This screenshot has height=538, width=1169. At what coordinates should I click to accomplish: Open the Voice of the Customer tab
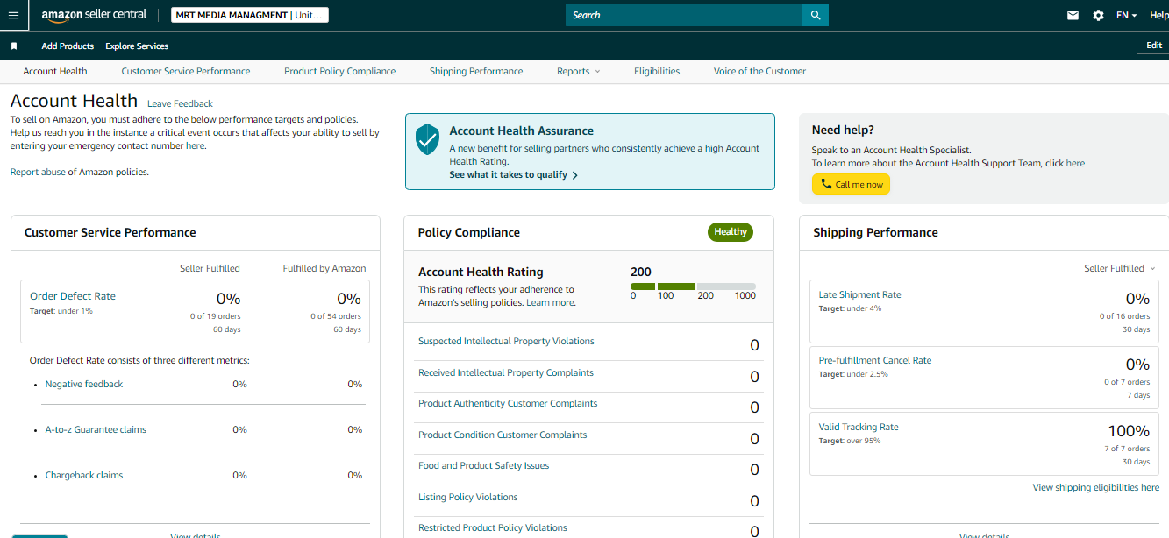759,72
